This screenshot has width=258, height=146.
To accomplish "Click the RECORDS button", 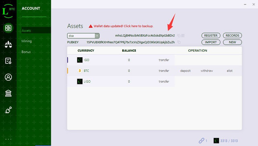I will click(x=232, y=35).
